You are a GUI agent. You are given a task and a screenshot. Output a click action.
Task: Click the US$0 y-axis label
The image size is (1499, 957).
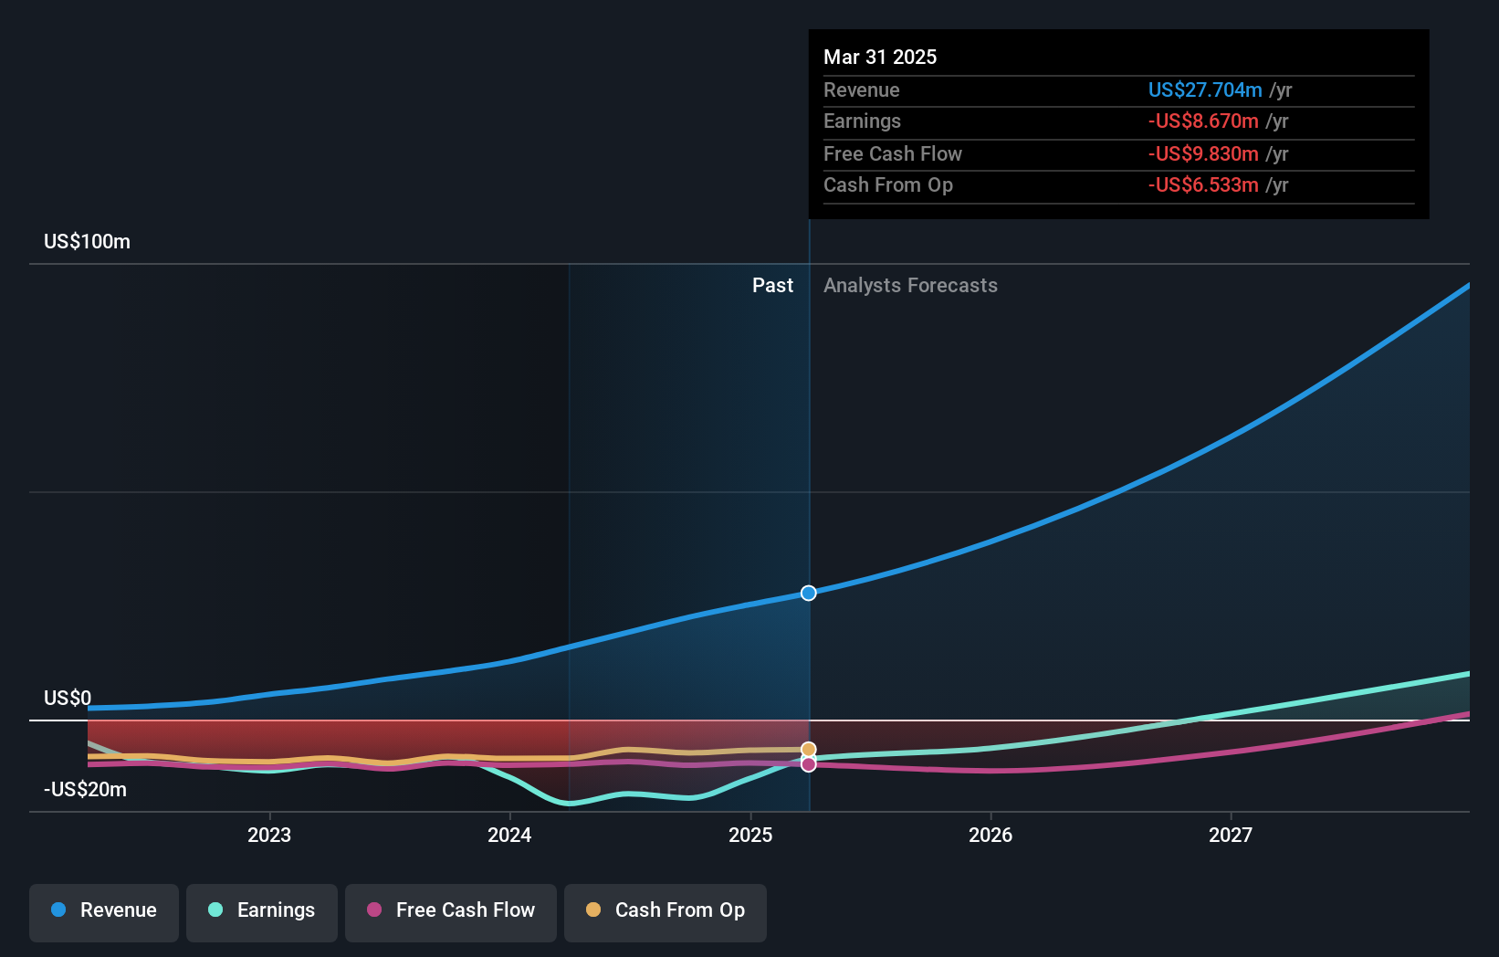click(x=68, y=699)
